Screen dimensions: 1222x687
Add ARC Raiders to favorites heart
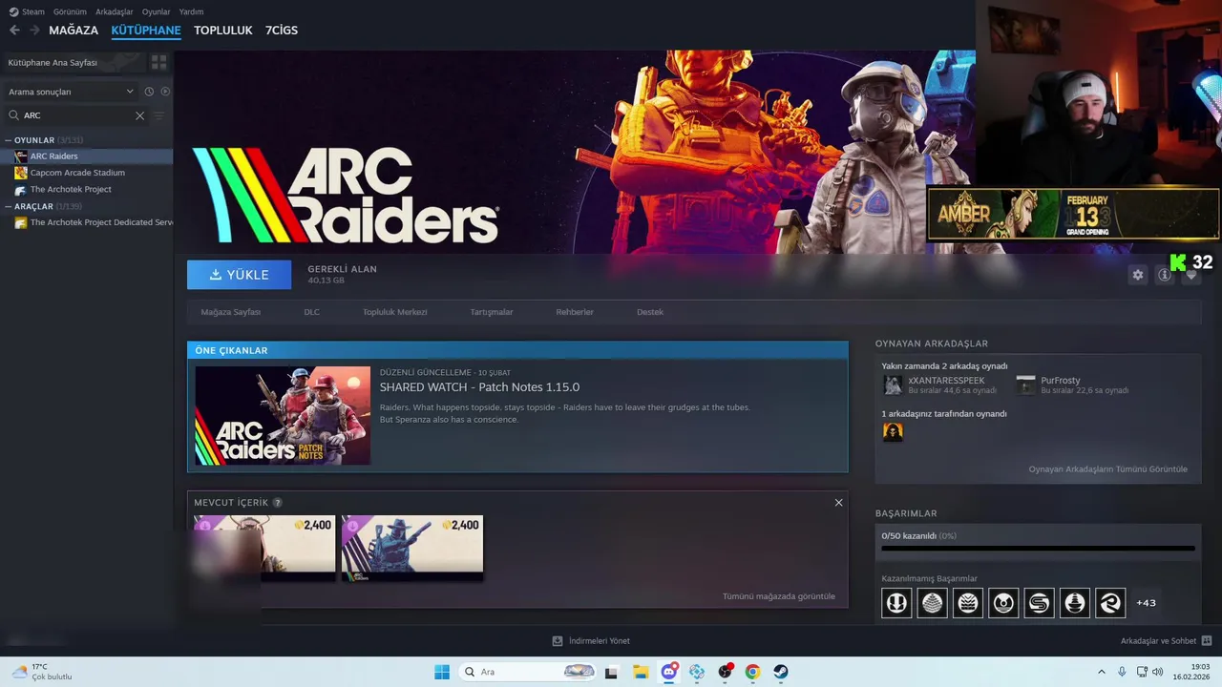click(x=1191, y=275)
